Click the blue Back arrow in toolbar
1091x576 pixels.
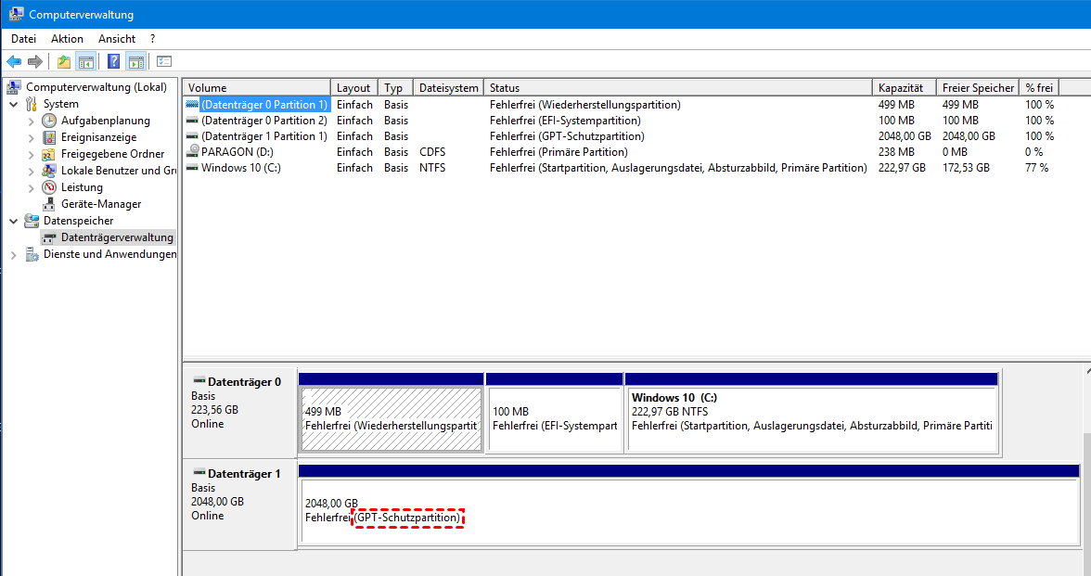tap(14, 62)
